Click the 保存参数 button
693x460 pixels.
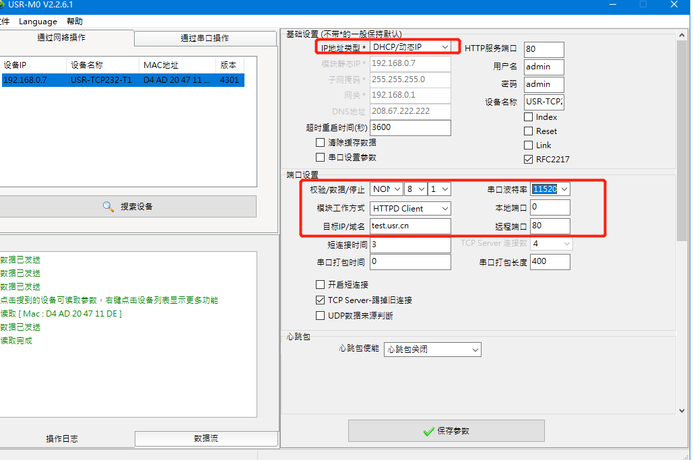[x=446, y=431]
